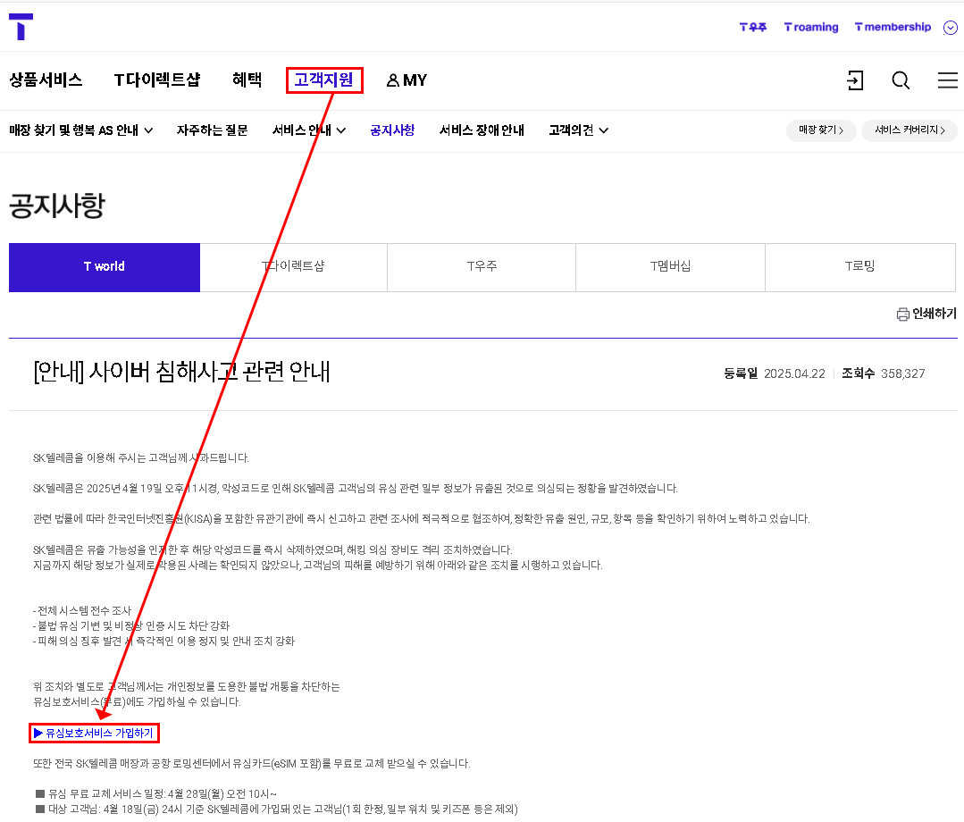This screenshot has height=822, width=964.
Task: Click the line '- 전체 시스템 전수 조사'
Action: point(82,610)
